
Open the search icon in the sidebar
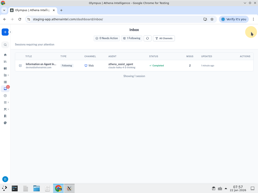(5, 45)
